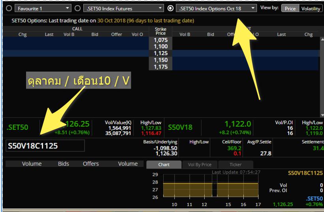Click the .SET50 high value 1,127.83
Viewport: 324px width, 212px height.
151,128
